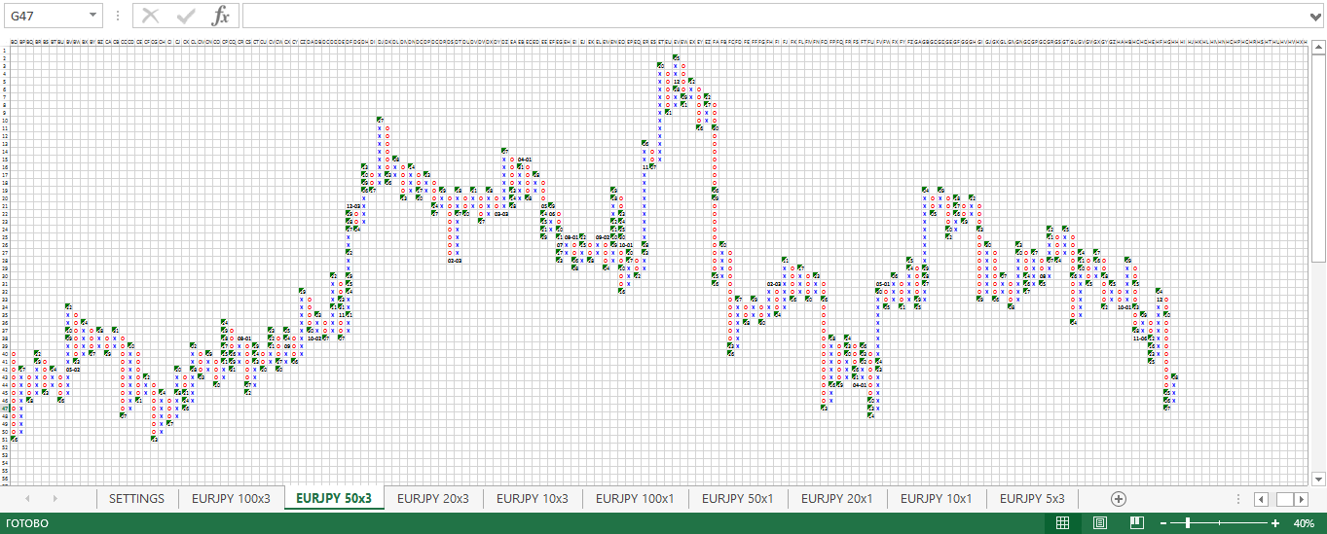Click the zoom out minus icon
Screen dimensions: 1327x534
pyautogui.click(x=1164, y=523)
